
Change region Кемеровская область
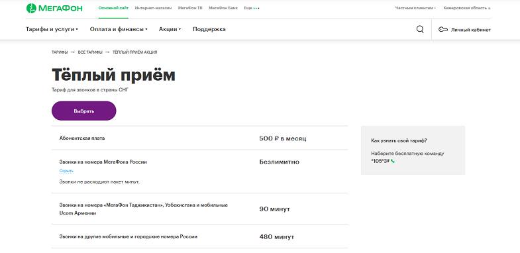467,8
